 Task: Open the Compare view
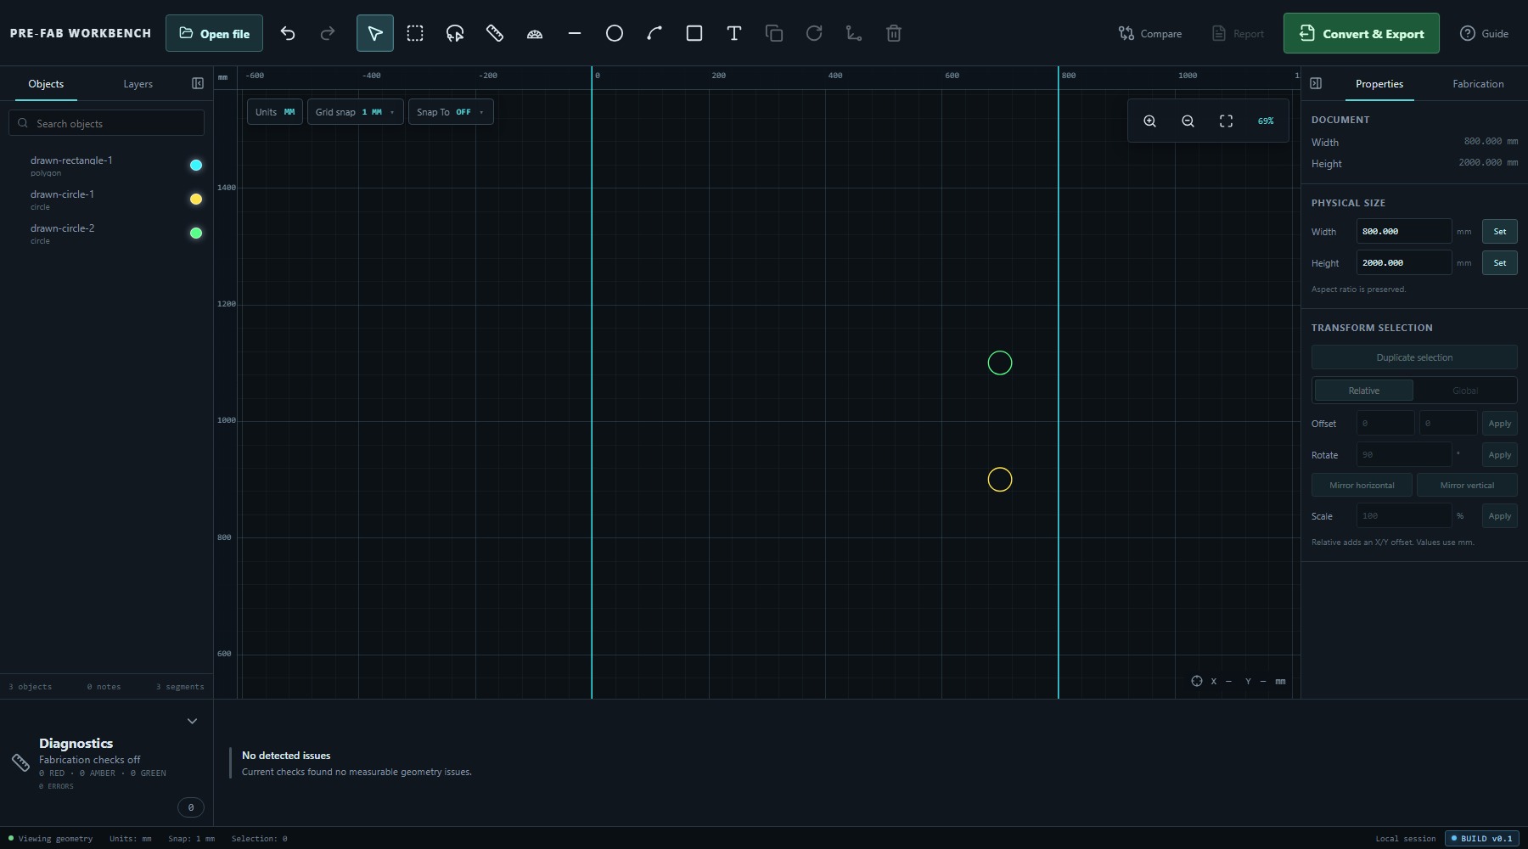pos(1150,33)
